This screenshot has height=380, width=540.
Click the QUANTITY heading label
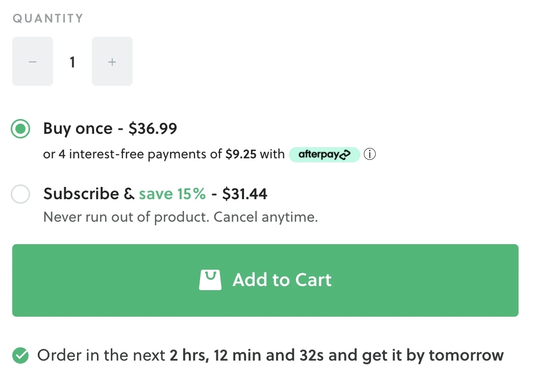pos(47,19)
